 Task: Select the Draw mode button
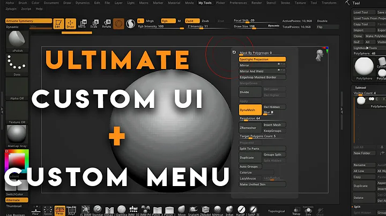coord(70,24)
